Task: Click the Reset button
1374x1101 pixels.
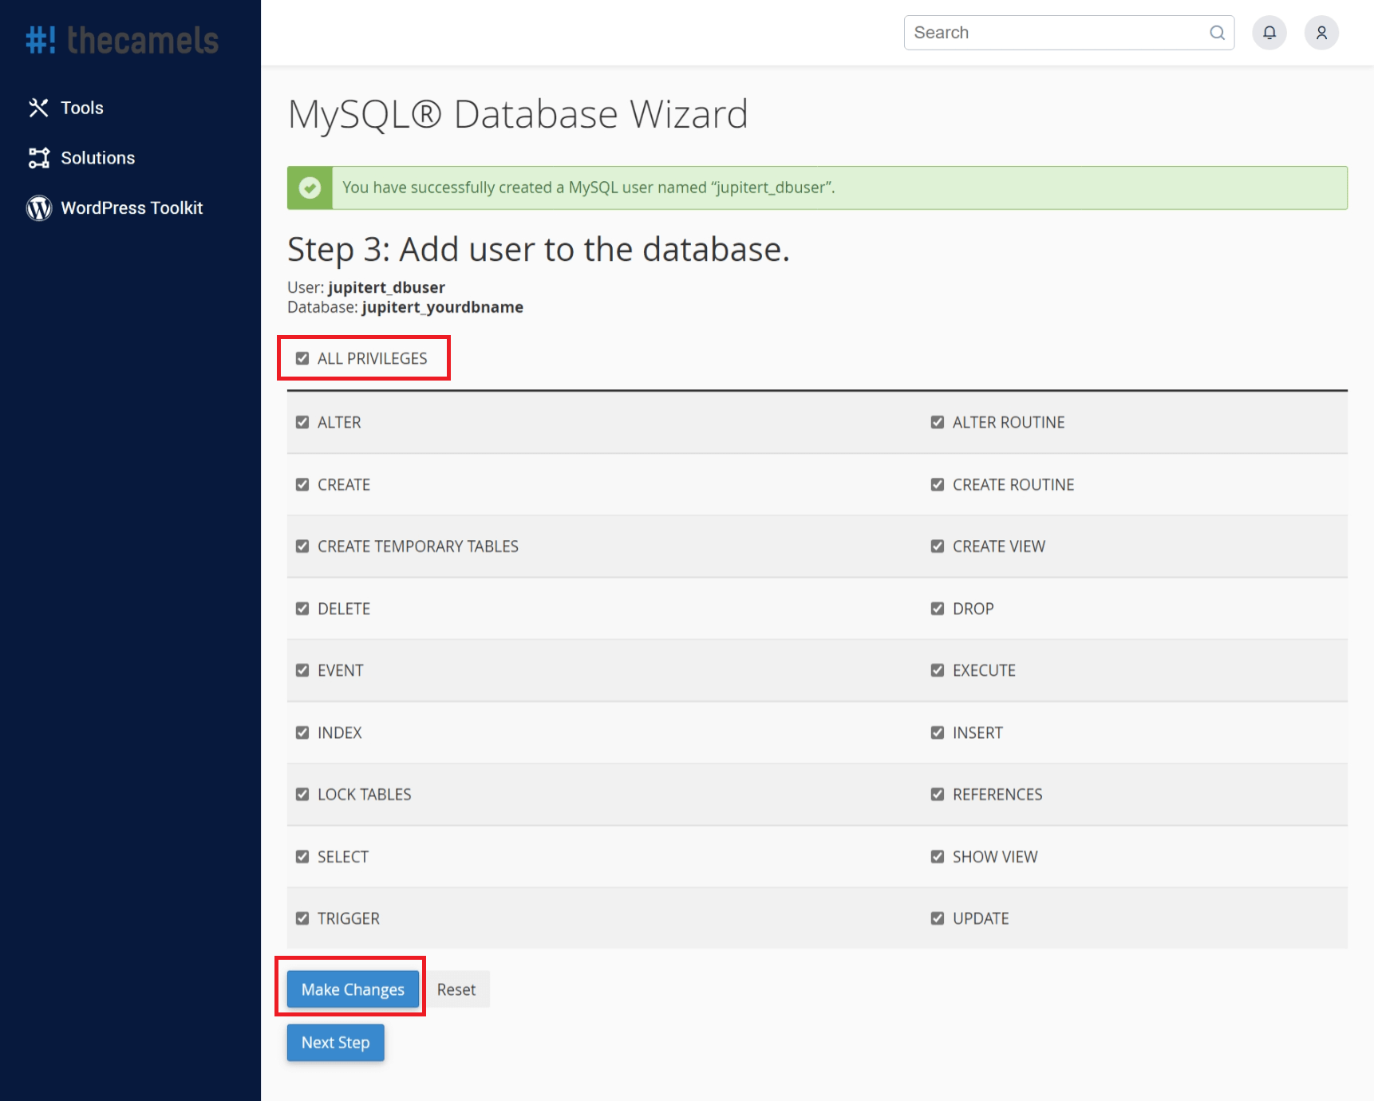Action: (x=456, y=989)
